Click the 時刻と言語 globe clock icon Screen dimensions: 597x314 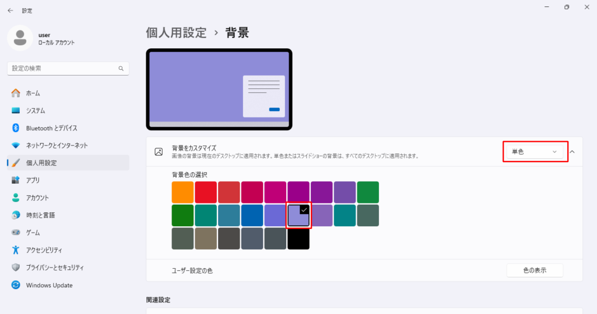(16, 215)
